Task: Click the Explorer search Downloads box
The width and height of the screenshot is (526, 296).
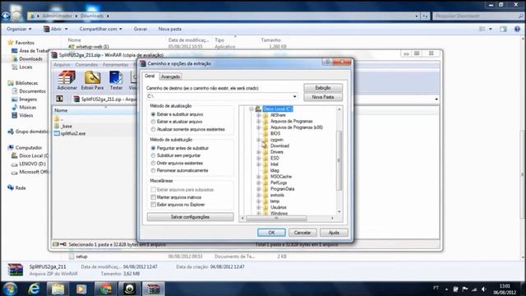Action: pyautogui.click(x=478, y=16)
